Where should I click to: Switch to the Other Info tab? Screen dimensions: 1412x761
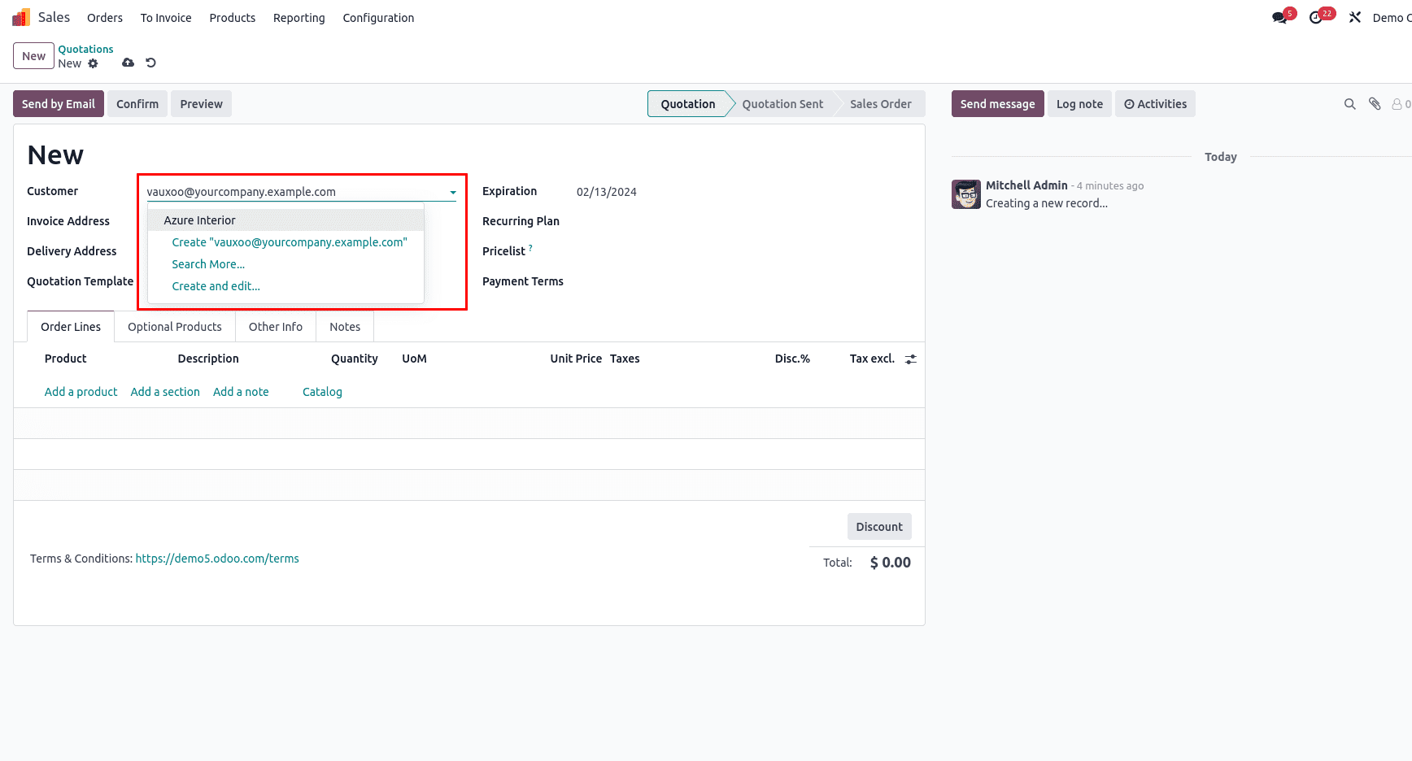click(276, 327)
